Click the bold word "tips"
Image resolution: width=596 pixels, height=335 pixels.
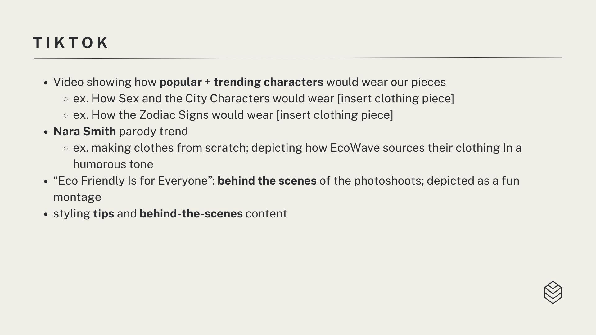coord(104,214)
